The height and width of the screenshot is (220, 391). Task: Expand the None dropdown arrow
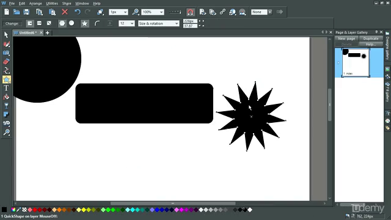click(x=270, y=12)
